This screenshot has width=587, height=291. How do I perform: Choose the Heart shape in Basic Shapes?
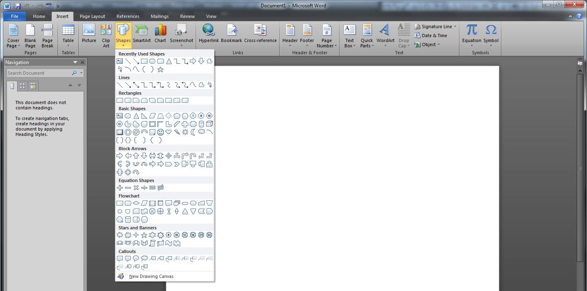click(169, 132)
